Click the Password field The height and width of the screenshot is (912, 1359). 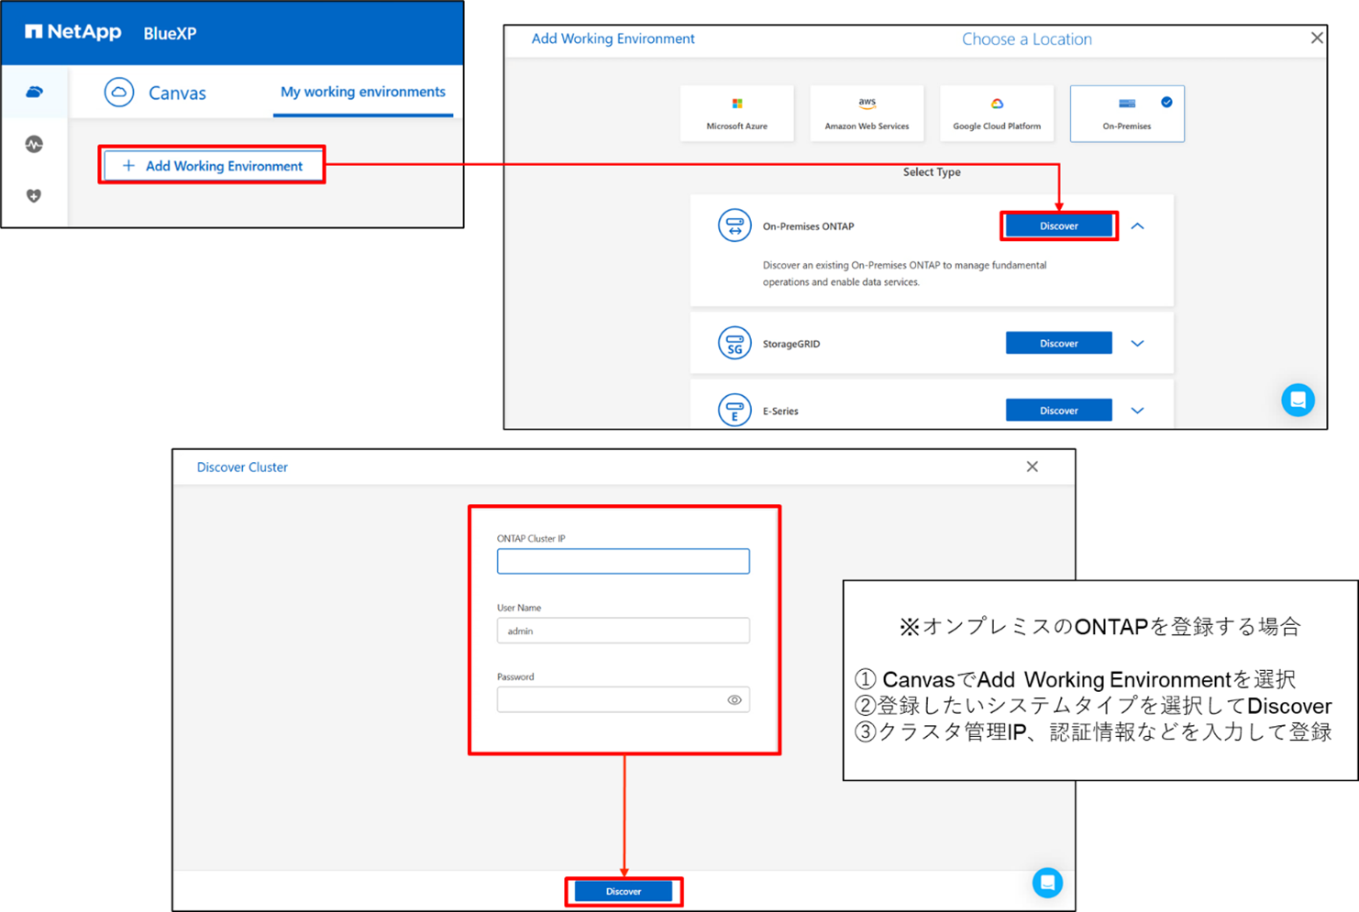coord(624,699)
